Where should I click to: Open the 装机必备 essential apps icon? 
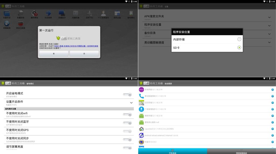(117, 14)
